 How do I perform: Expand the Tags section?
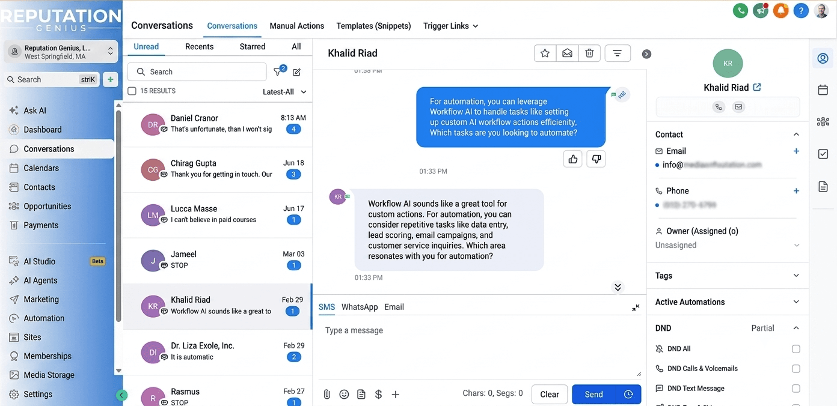click(x=796, y=276)
